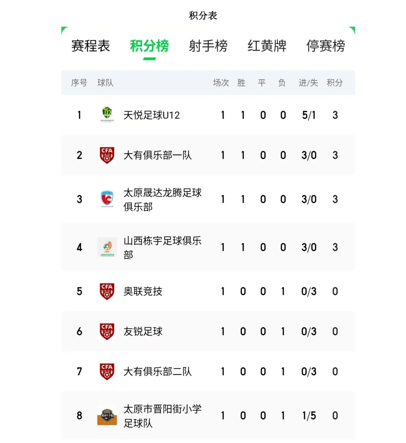Click the 山西栋宇足球俱乐部 team logo
406x443 pixels.
[x=107, y=247]
